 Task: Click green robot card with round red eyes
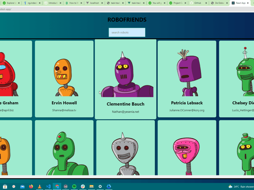pos(64,148)
